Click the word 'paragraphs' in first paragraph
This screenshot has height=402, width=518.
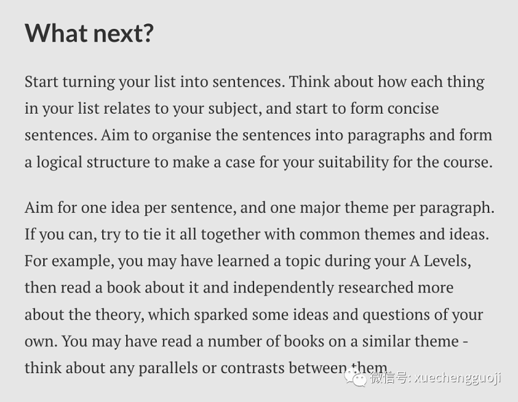tap(386, 136)
